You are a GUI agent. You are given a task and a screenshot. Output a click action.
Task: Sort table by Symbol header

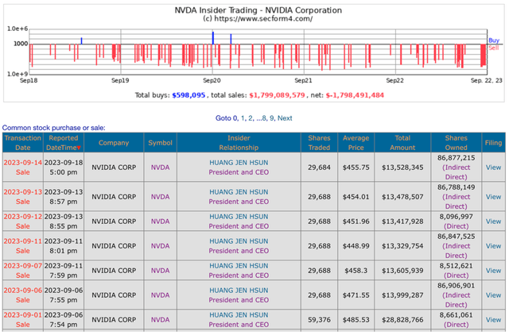click(160, 143)
